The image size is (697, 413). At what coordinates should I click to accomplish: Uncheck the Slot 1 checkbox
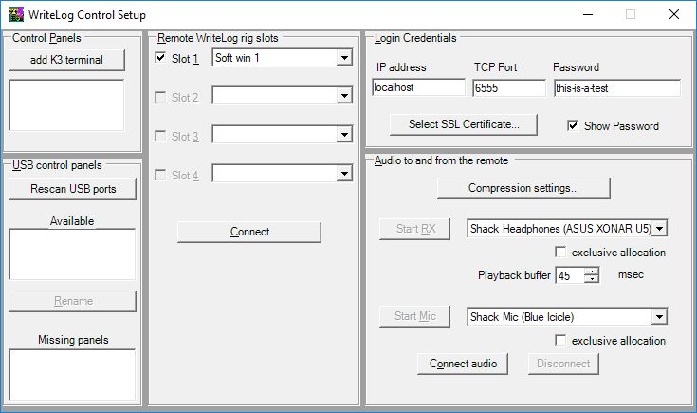(160, 57)
